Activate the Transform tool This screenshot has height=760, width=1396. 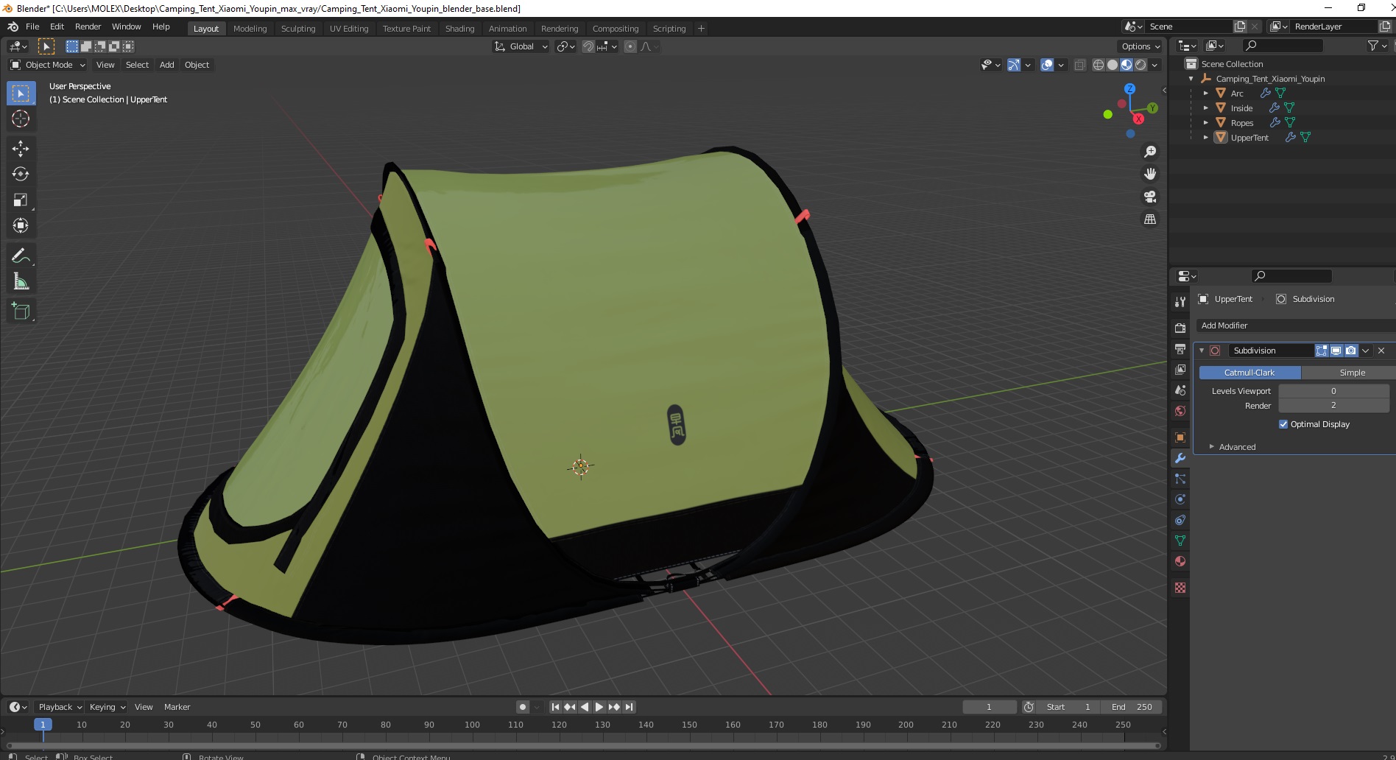click(21, 225)
